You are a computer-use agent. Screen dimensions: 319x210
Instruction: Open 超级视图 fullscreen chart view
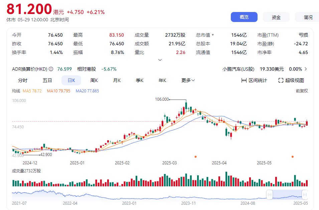click(x=291, y=80)
